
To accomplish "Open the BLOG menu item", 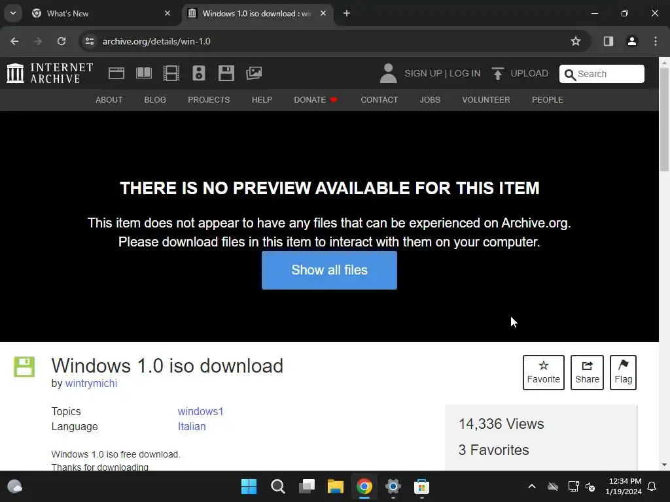I will tap(155, 100).
